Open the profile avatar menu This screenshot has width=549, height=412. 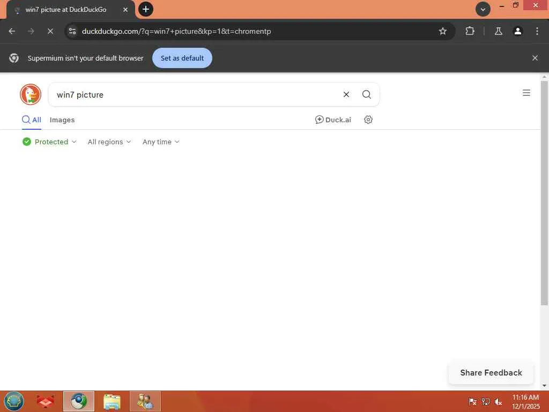click(518, 31)
